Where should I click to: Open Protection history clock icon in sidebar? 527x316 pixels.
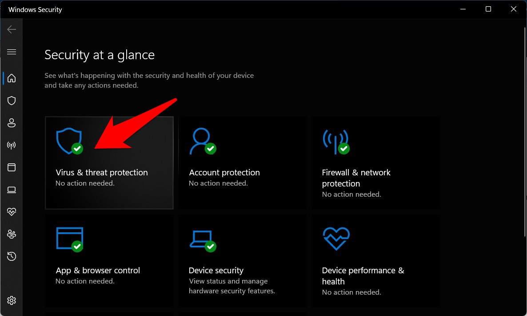tap(12, 256)
